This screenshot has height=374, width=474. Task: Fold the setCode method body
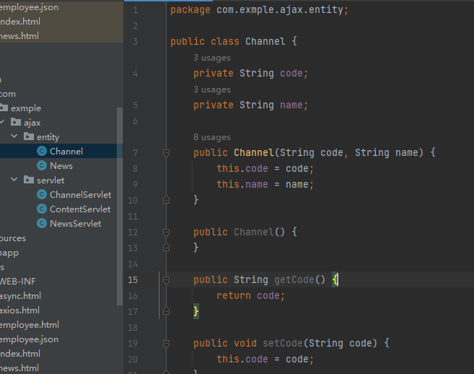point(166,344)
